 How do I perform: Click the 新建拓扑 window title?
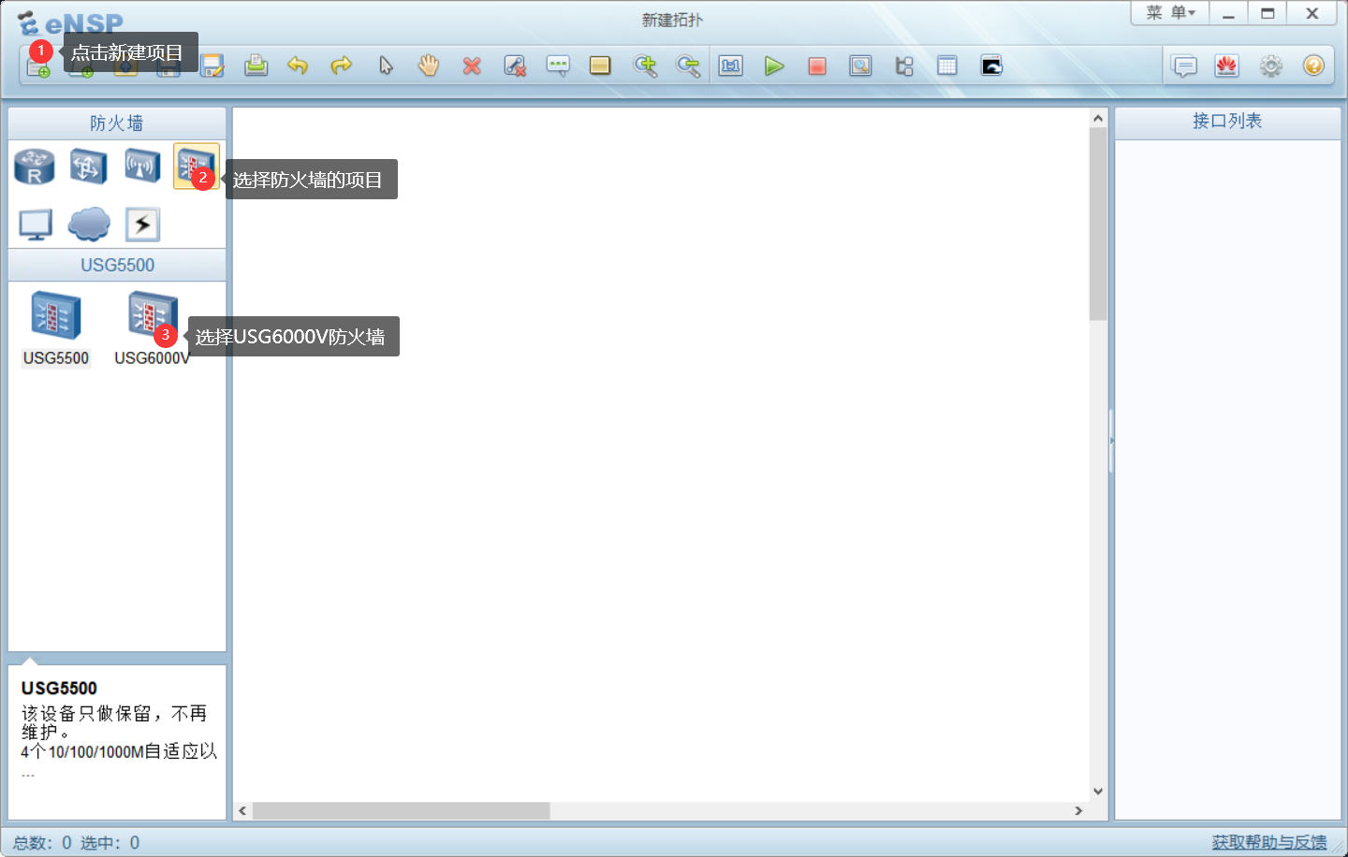[672, 20]
